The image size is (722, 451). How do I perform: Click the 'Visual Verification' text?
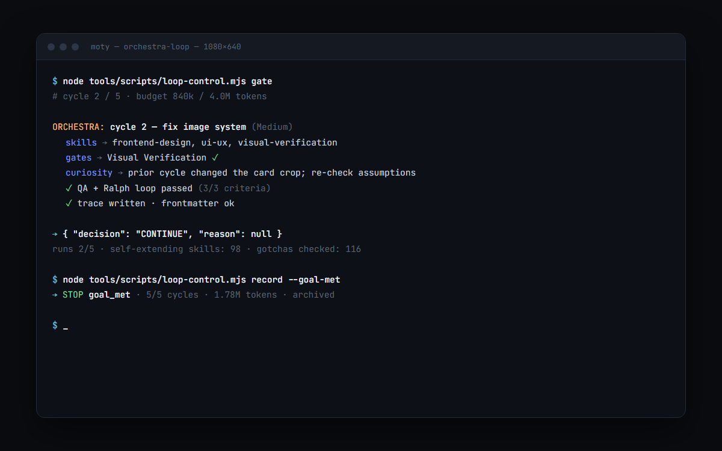click(156, 158)
